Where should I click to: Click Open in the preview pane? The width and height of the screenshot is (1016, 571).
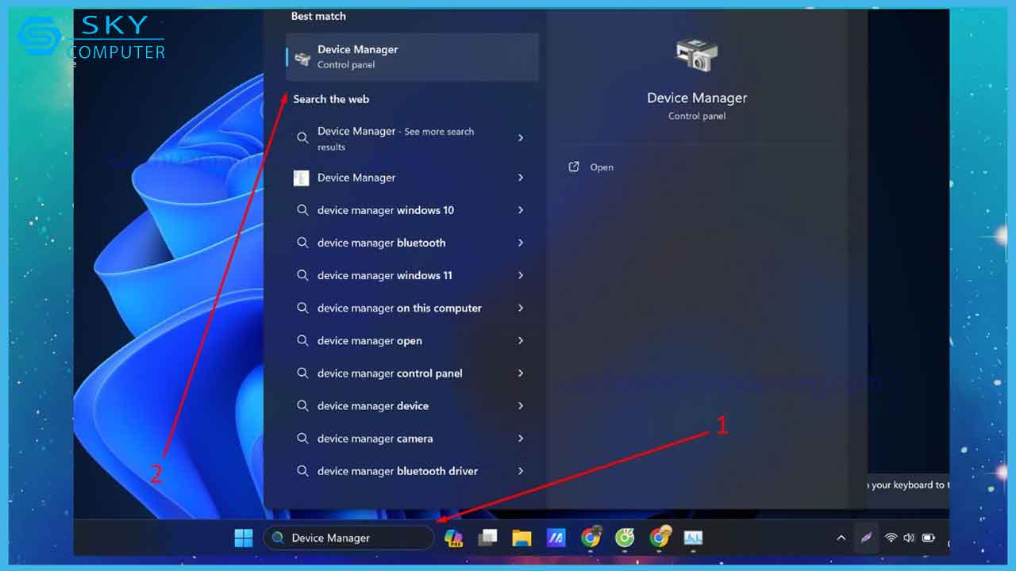pyautogui.click(x=601, y=167)
